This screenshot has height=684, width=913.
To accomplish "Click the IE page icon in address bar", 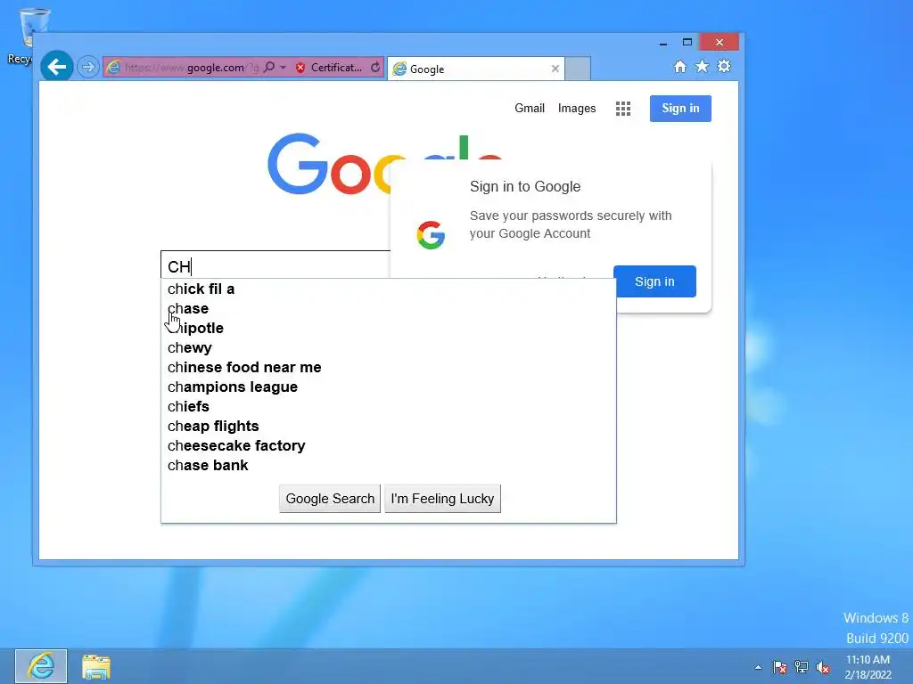I will tap(114, 68).
